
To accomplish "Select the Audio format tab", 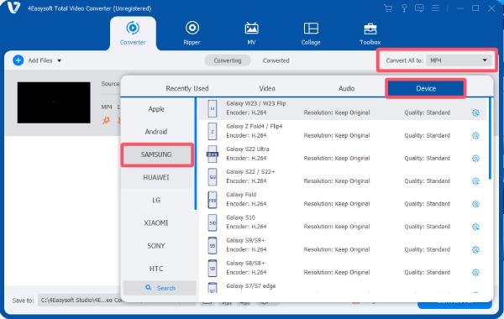I will [346, 88].
